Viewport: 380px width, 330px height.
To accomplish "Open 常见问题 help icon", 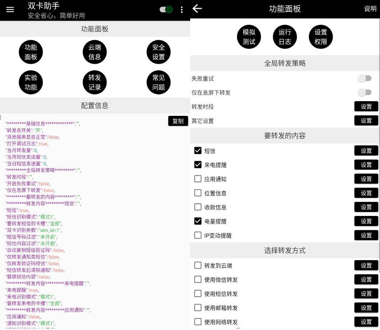I will pos(158,82).
